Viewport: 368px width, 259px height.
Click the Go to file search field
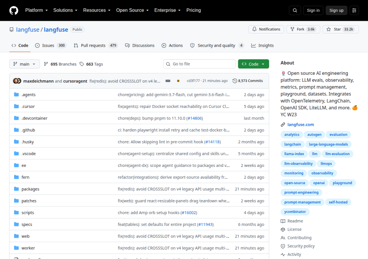pos(199,64)
